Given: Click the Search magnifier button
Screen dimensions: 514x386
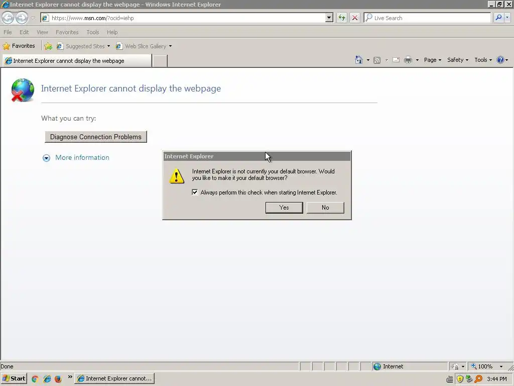Looking at the screenshot, I should [498, 18].
